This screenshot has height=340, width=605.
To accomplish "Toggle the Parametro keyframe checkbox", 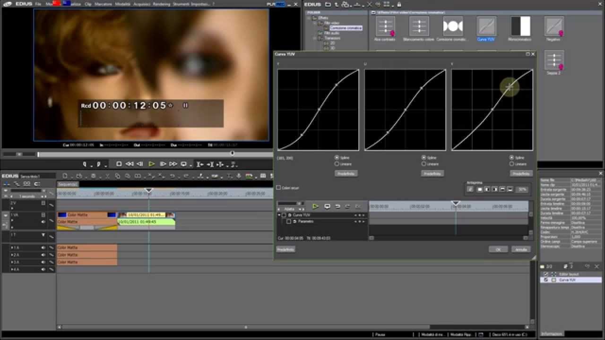I will coord(289,221).
